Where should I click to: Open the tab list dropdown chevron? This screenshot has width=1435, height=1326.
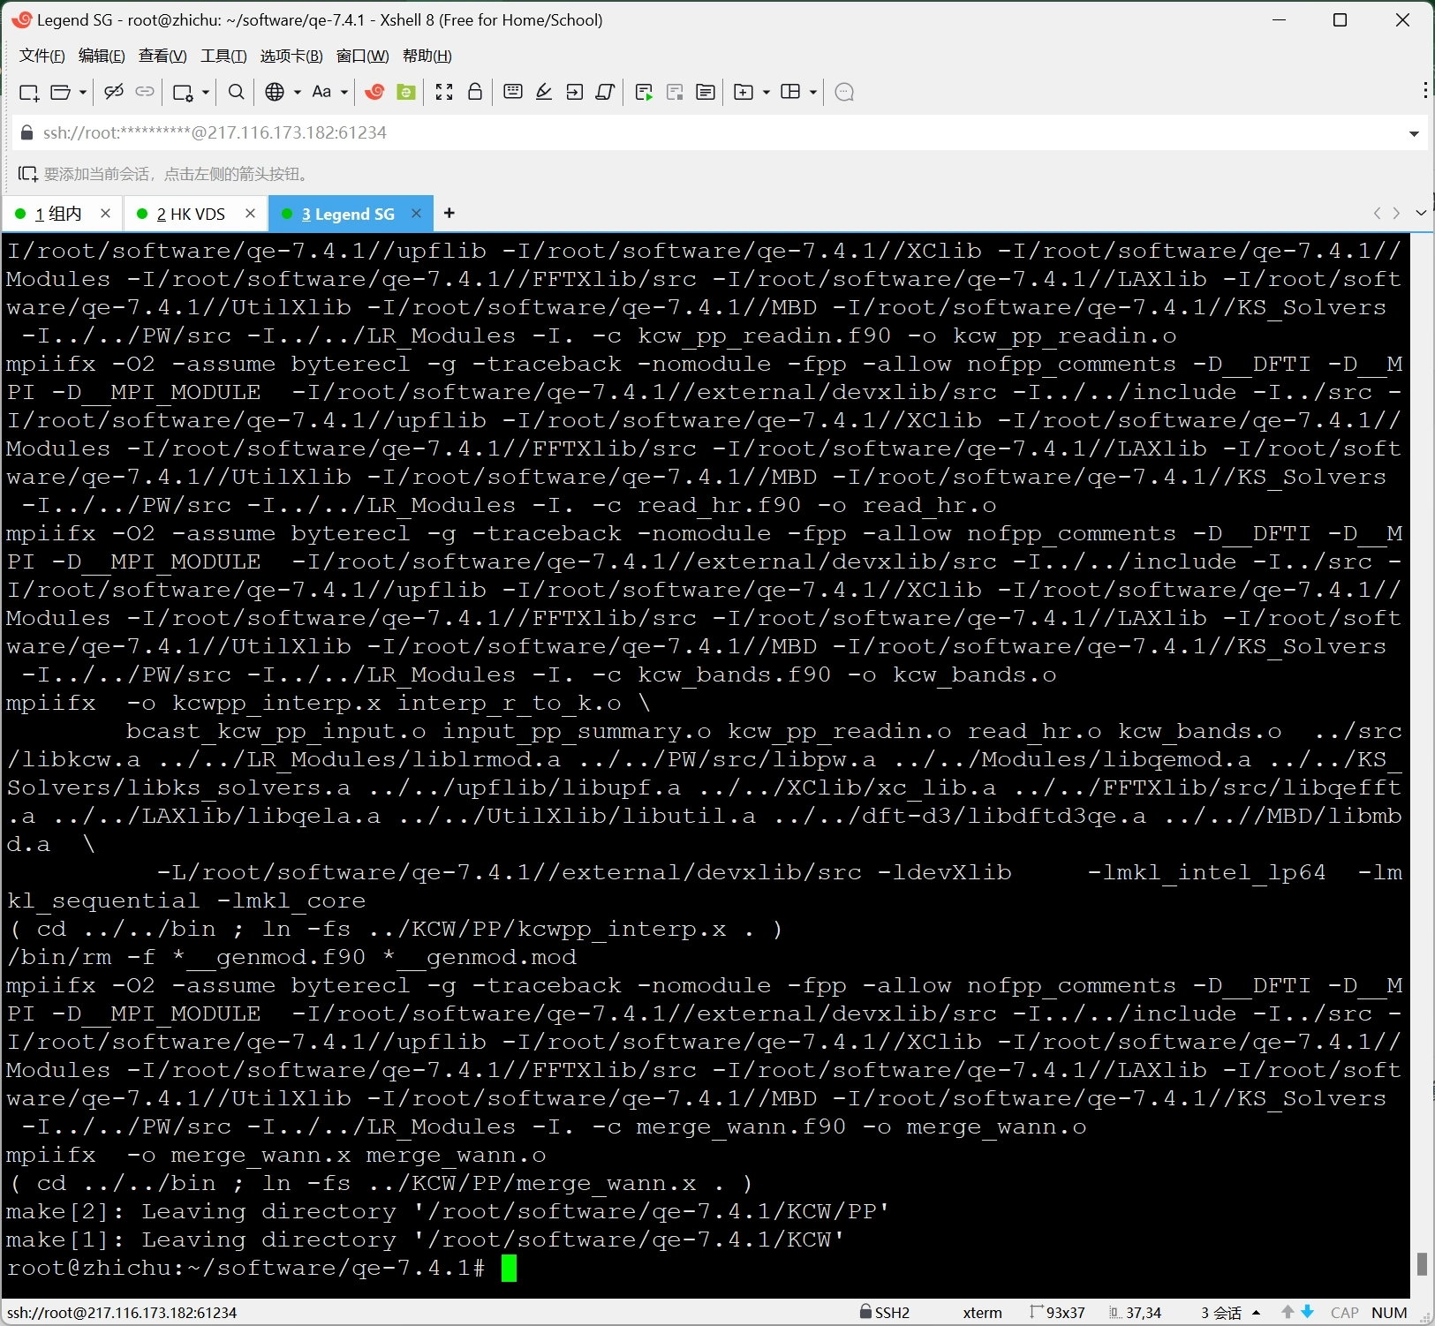[x=1421, y=213]
